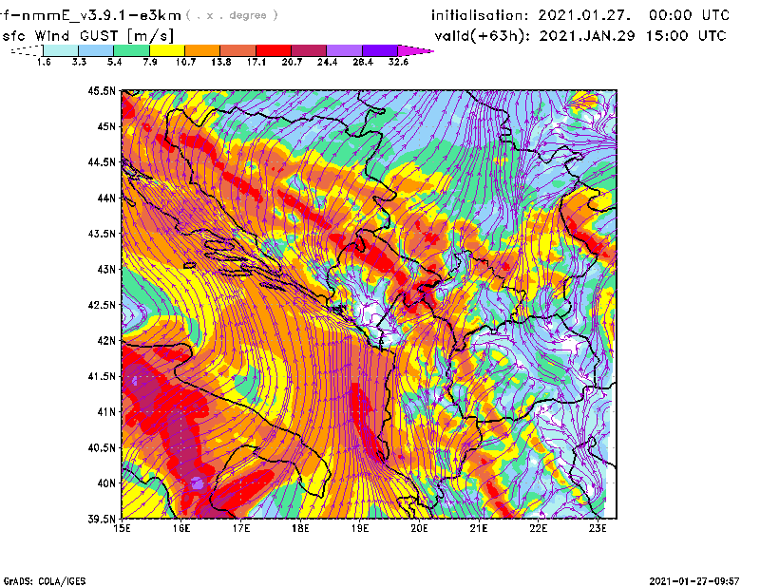Viewport: 760px width, 587px height.
Task: Select the orange 10.7–13.8 legend swatch
Action: point(202,50)
